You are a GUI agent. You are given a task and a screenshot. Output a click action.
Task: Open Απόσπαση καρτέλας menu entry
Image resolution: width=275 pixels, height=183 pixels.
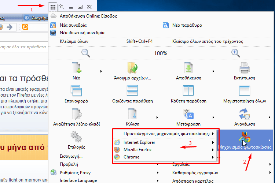193,181
